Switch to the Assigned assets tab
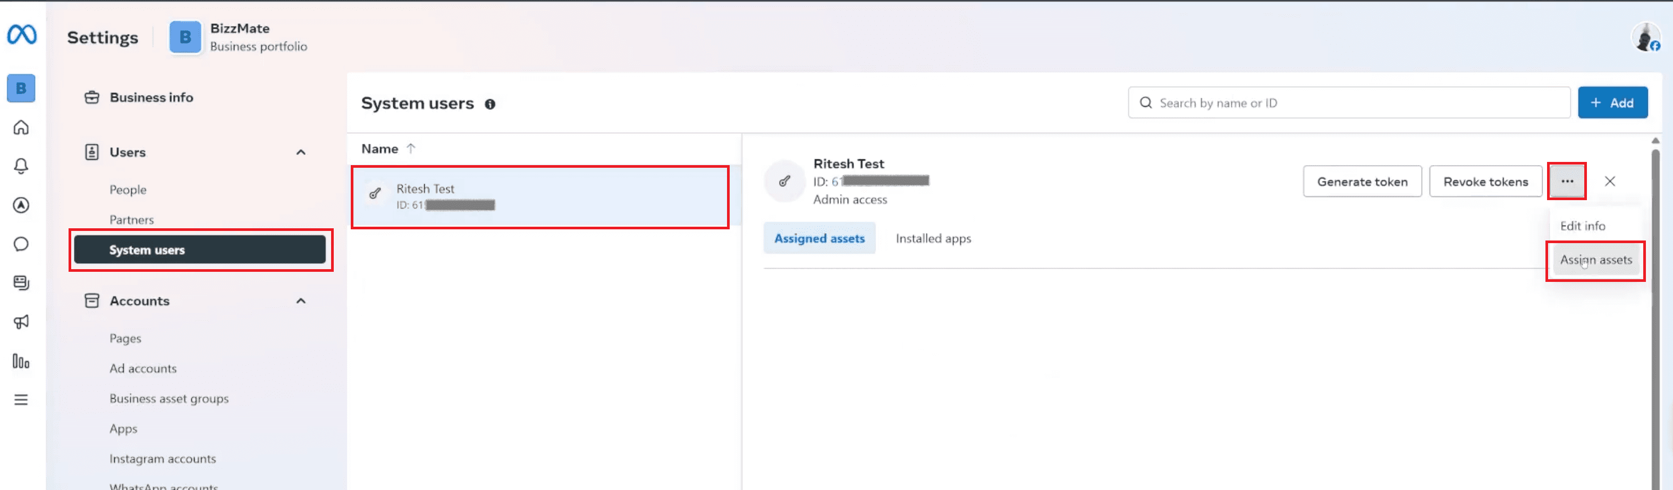 [819, 238]
